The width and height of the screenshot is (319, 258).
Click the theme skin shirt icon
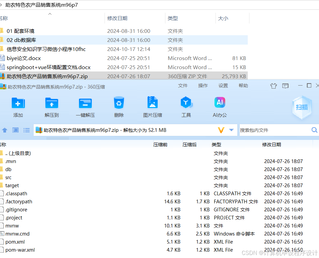[273, 86]
